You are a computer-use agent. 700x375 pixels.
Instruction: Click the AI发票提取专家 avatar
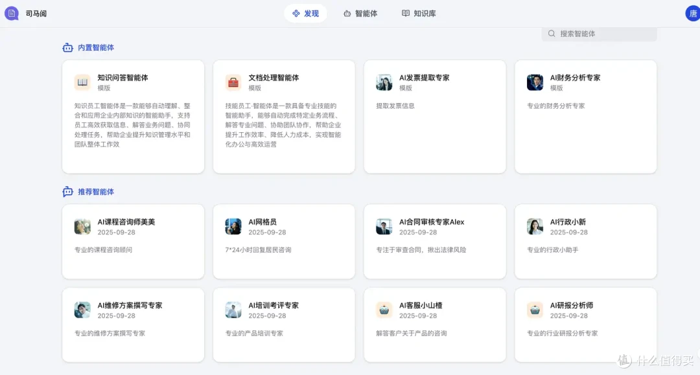384,82
